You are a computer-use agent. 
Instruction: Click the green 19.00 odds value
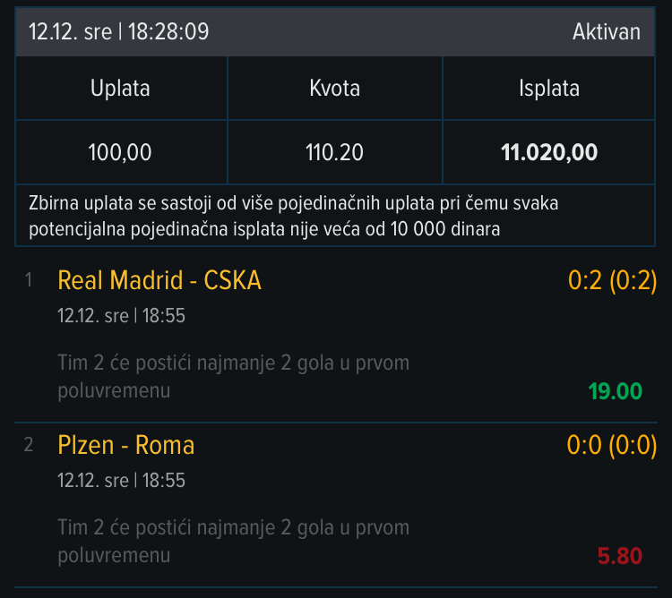[615, 391]
